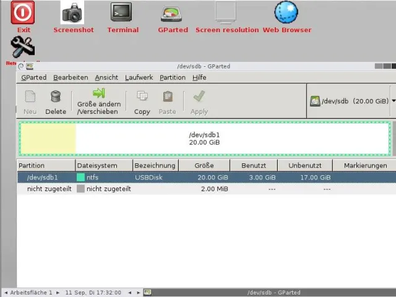Open the Laufwerk menu
Viewport: 396px width, 297px height.
(140, 77)
